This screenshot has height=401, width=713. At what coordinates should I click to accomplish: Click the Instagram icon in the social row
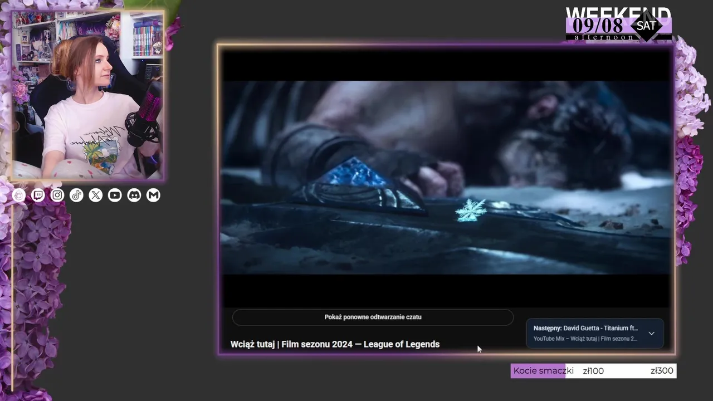(57, 195)
